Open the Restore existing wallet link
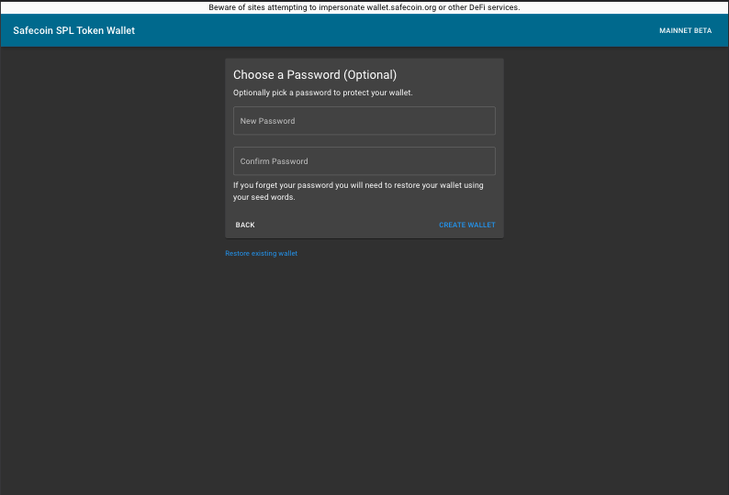This screenshot has width=729, height=495. [261, 254]
